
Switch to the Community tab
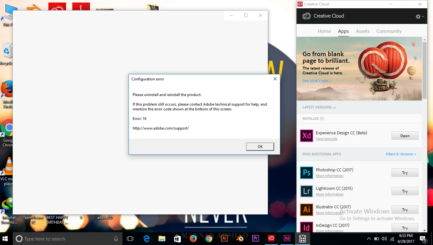coord(389,31)
